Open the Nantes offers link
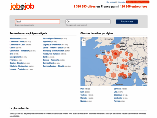This screenshot has height=118, width=157. click(x=83, y=101)
